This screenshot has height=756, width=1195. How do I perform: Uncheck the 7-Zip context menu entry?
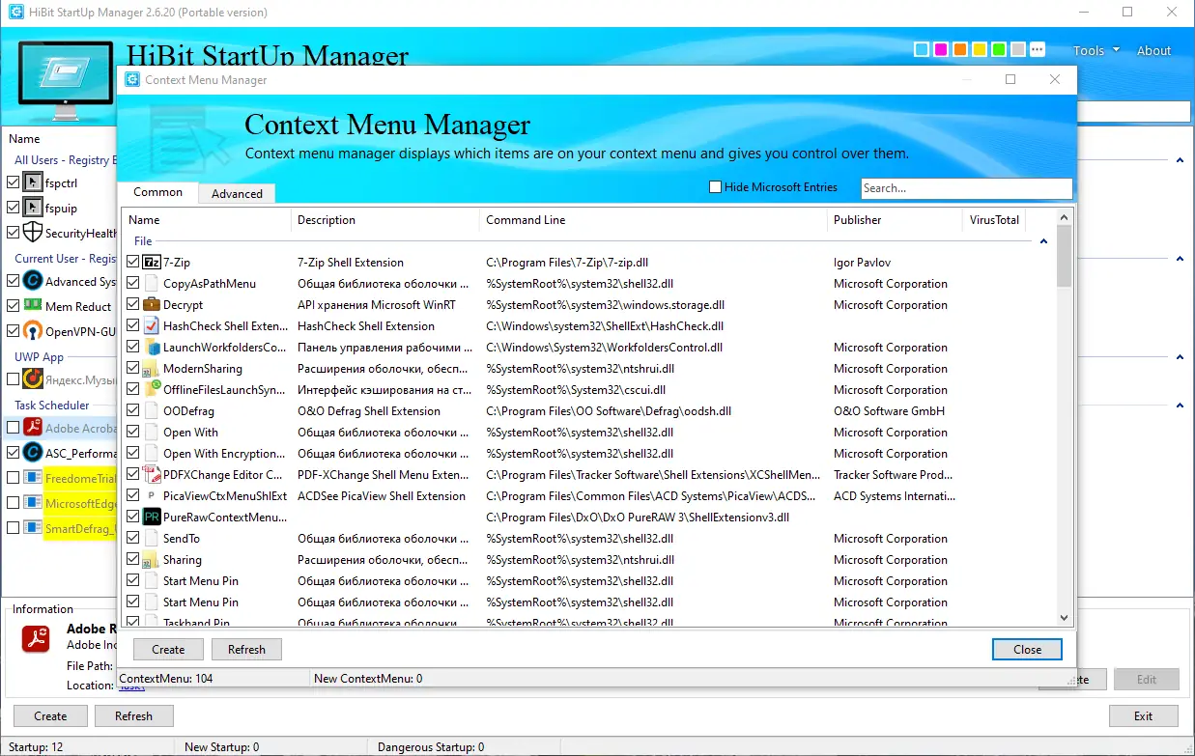coord(133,263)
